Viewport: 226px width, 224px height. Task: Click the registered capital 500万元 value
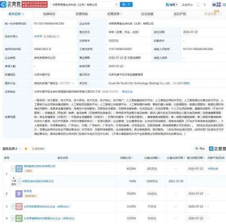click(x=114, y=41)
